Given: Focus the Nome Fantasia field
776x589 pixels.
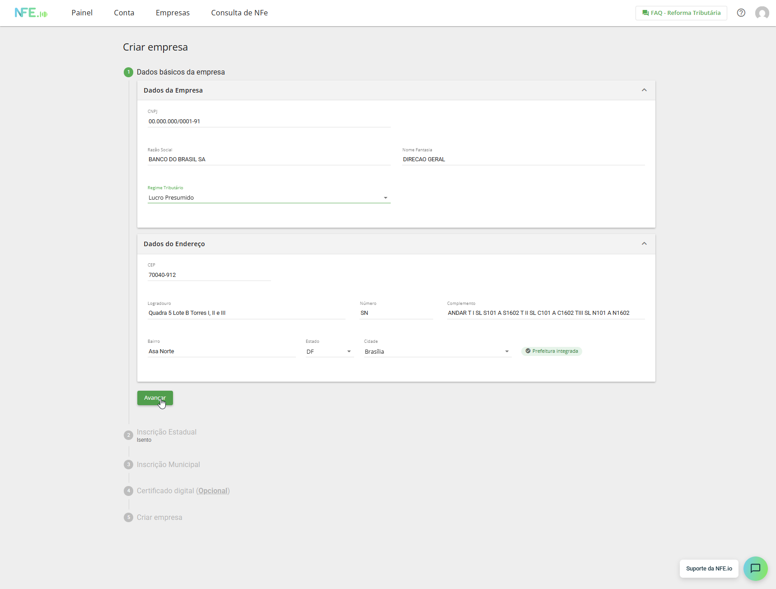Looking at the screenshot, I should coord(524,159).
